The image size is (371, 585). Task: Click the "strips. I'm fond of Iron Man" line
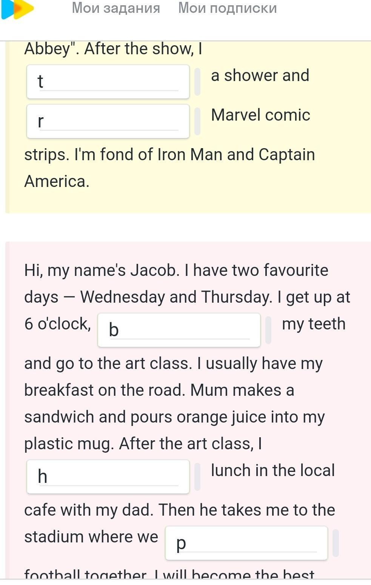point(169,155)
